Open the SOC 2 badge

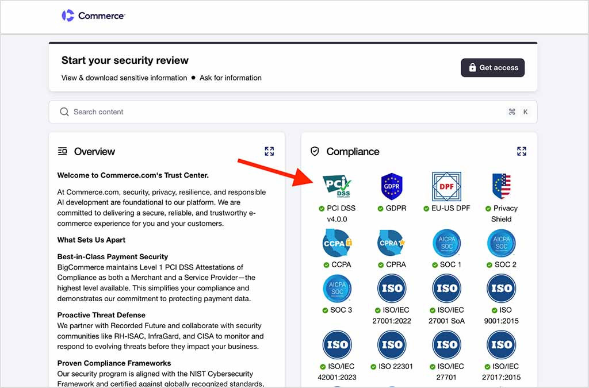pos(502,243)
